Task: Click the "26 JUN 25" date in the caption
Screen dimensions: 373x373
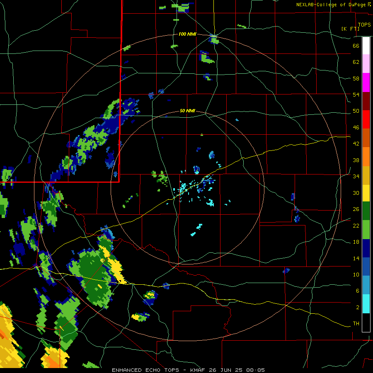Action: coord(226,370)
